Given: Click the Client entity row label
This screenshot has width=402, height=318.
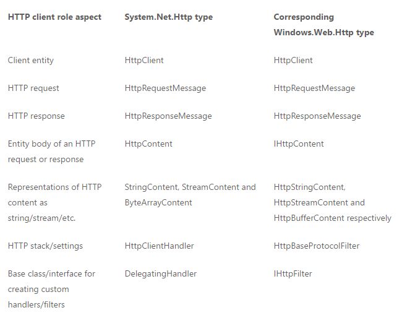Looking at the screenshot, I should (31, 60).
